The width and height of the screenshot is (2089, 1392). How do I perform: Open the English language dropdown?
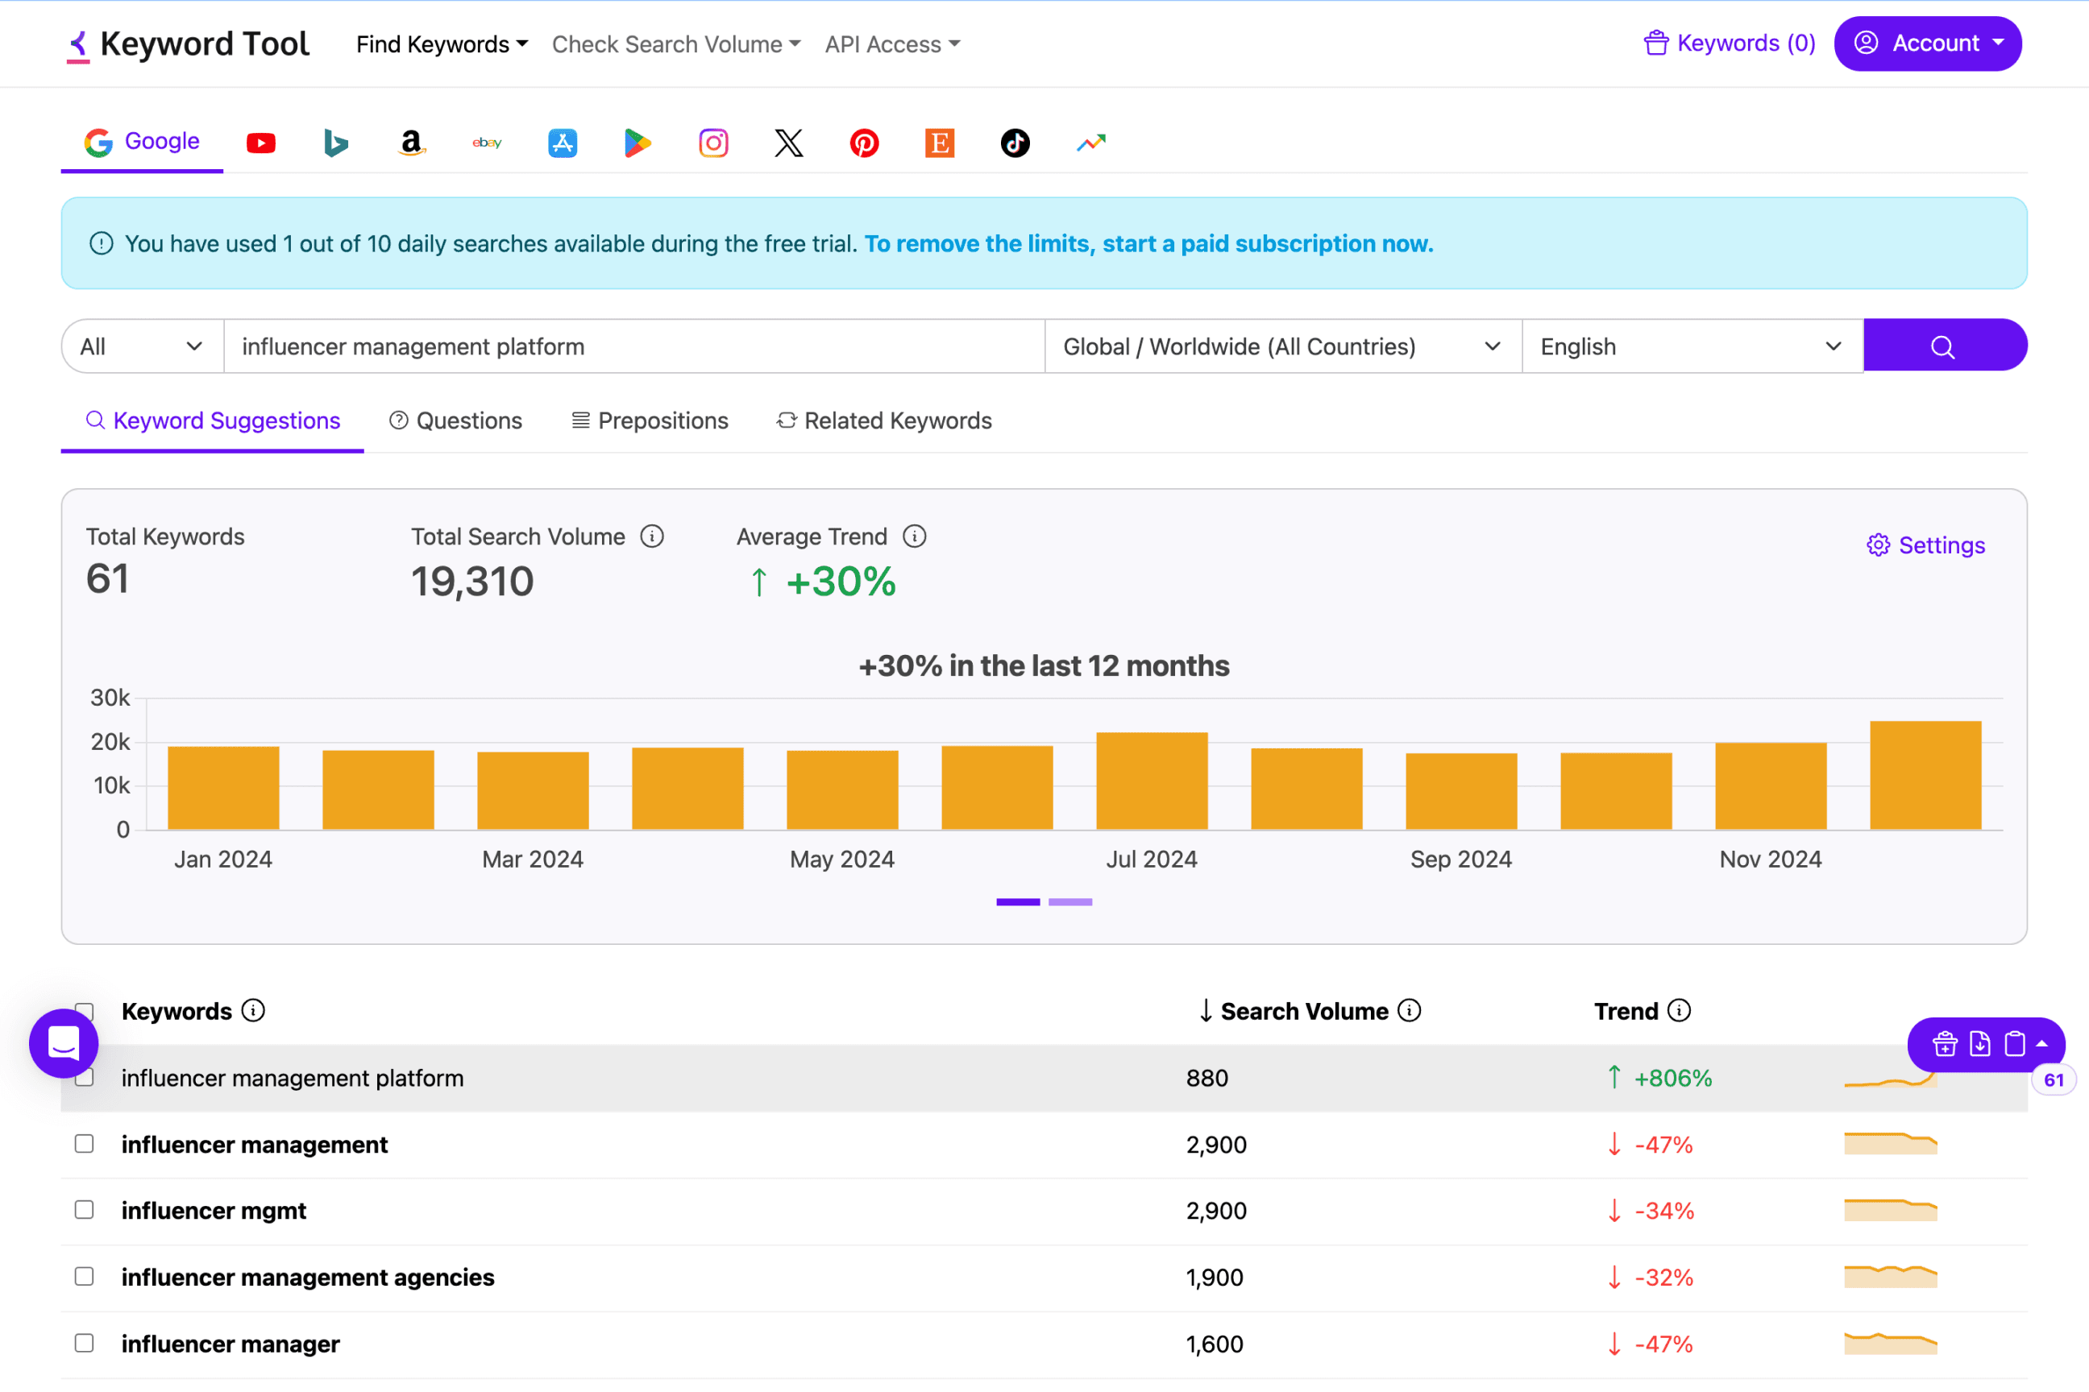pos(1691,346)
